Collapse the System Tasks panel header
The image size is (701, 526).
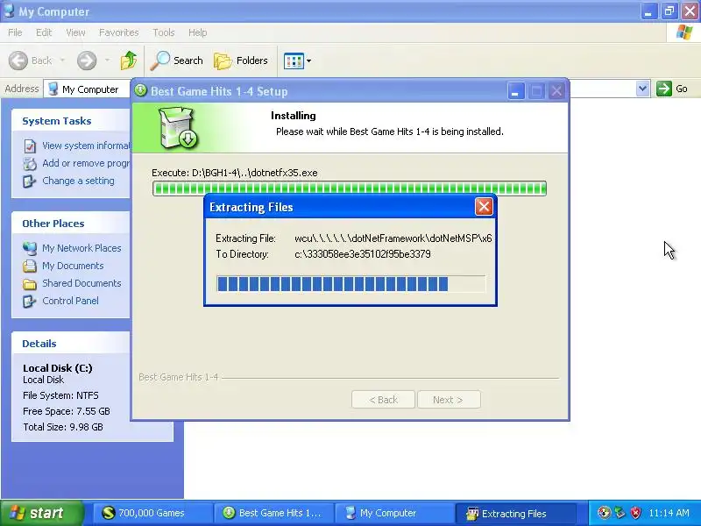click(71, 121)
